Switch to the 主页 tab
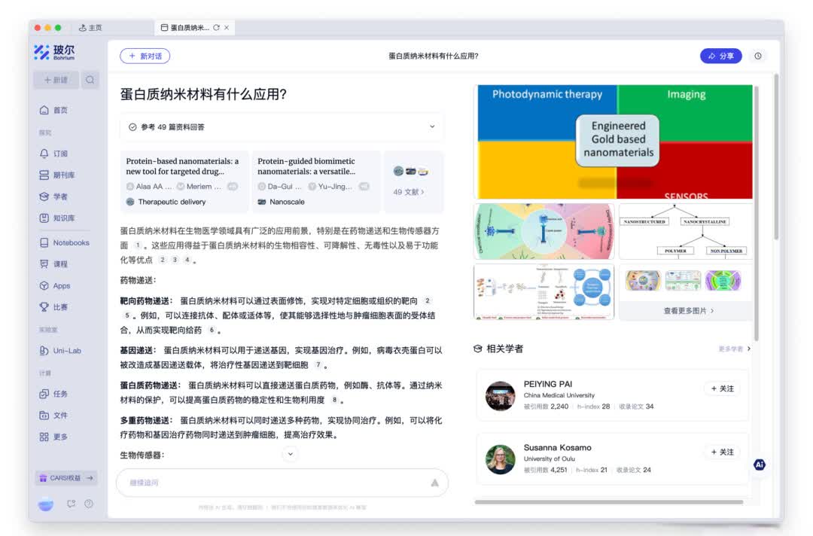Screen dimensions: 813x536 [90, 27]
